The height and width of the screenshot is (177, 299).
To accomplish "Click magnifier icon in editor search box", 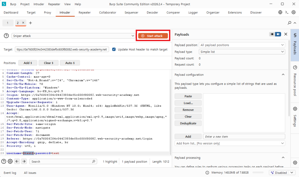I will click(94, 161).
